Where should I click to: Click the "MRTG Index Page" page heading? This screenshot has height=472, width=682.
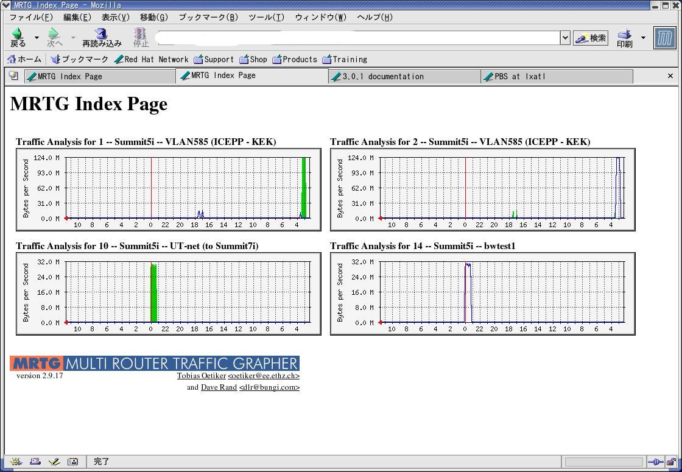pos(89,104)
